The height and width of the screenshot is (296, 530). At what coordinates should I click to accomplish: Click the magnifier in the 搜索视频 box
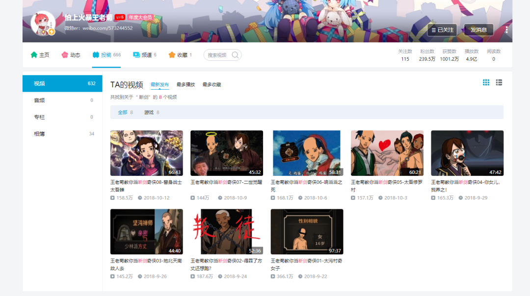point(235,55)
